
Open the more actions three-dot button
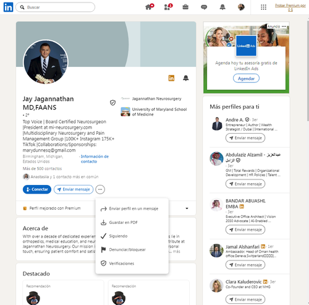tap(100, 189)
